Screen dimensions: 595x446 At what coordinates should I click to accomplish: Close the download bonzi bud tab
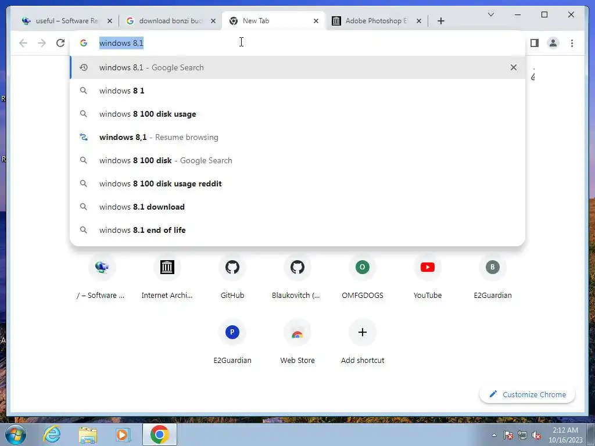(213, 21)
